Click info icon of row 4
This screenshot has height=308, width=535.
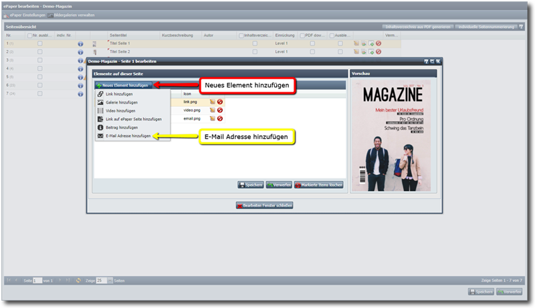point(80,69)
